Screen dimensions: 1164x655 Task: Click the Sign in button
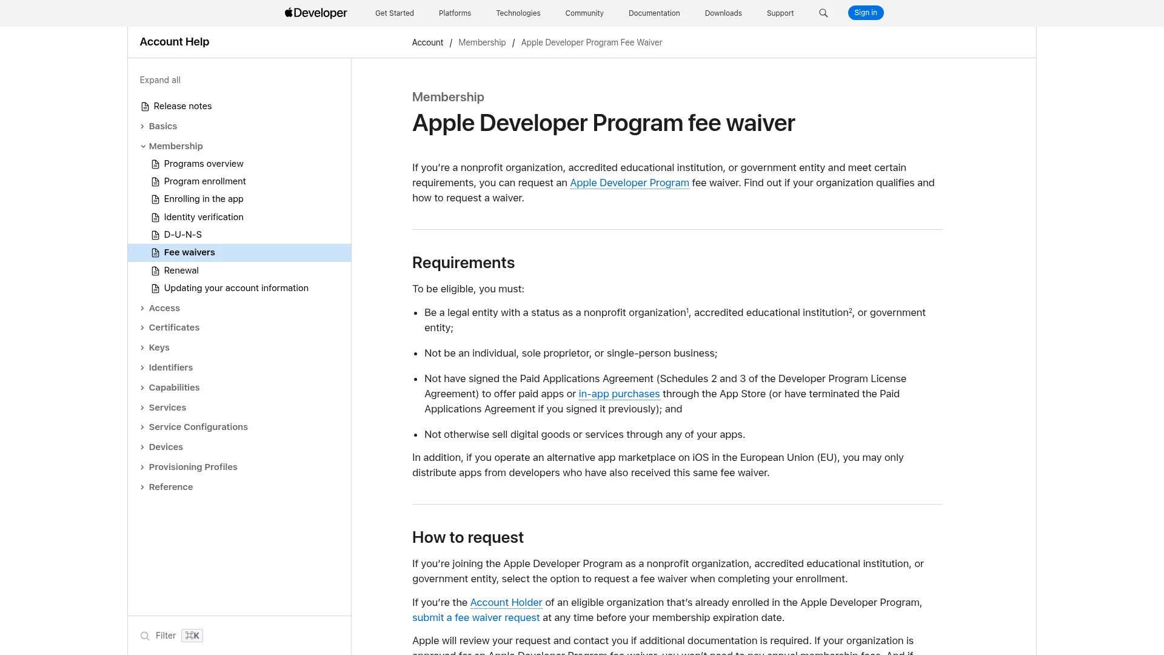[866, 13]
